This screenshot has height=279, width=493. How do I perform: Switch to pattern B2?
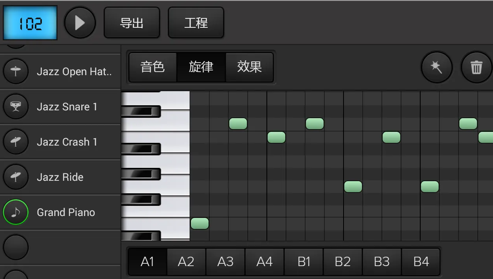pos(343,261)
